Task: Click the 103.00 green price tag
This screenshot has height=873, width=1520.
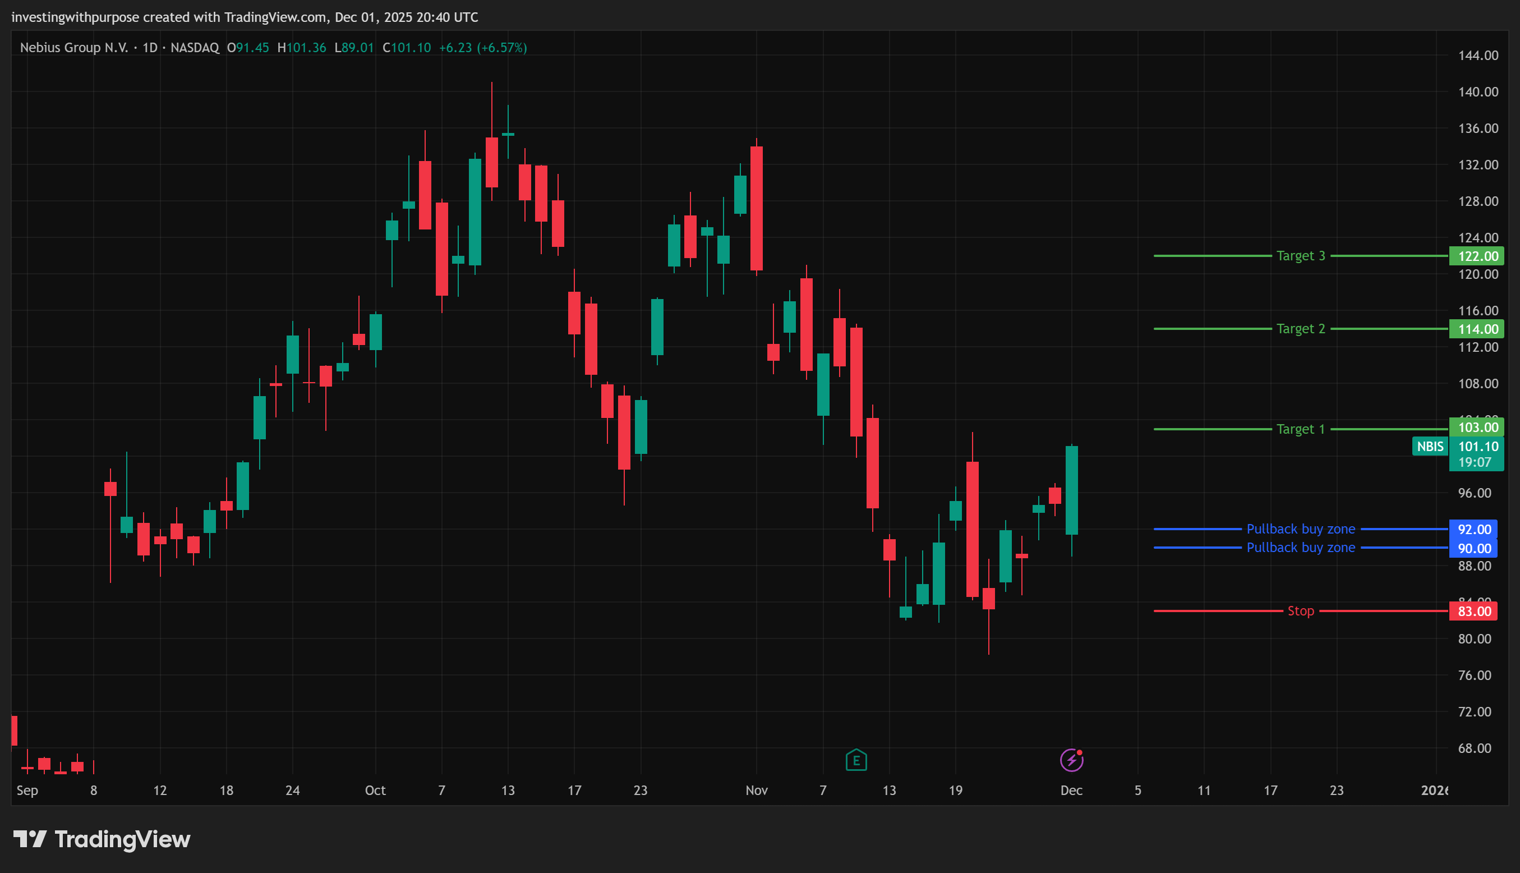Action: [x=1477, y=428]
